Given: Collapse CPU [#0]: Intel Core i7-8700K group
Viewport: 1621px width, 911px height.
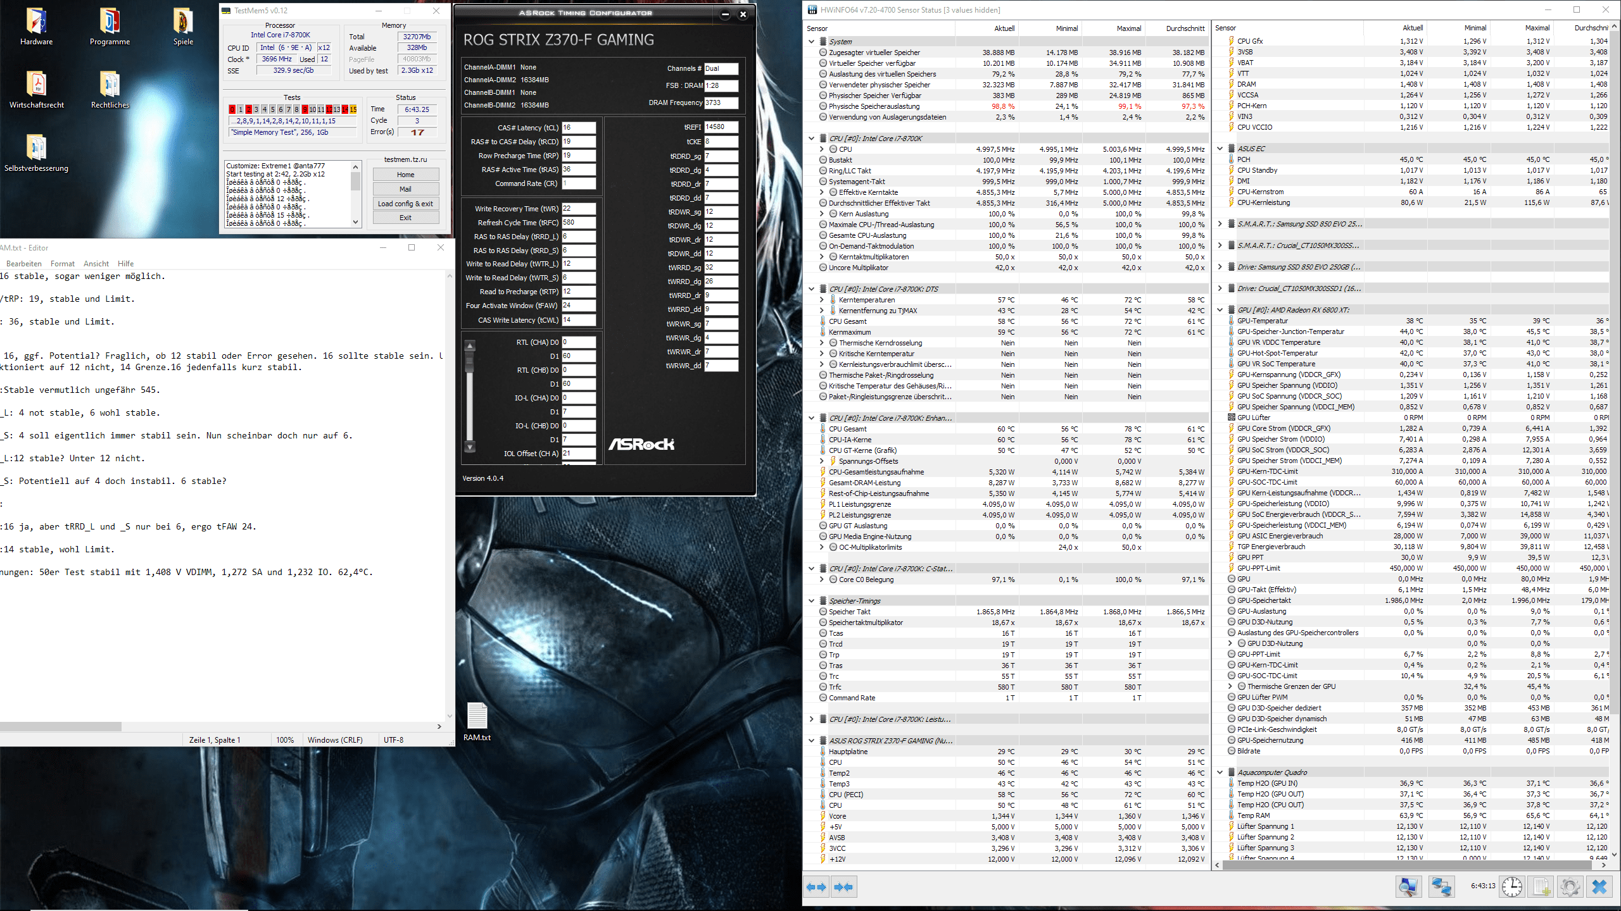Looking at the screenshot, I should [x=811, y=139].
